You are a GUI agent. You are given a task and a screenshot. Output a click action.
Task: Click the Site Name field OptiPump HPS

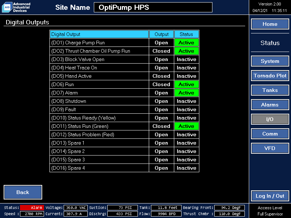pyautogui.click(x=153, y=7)
